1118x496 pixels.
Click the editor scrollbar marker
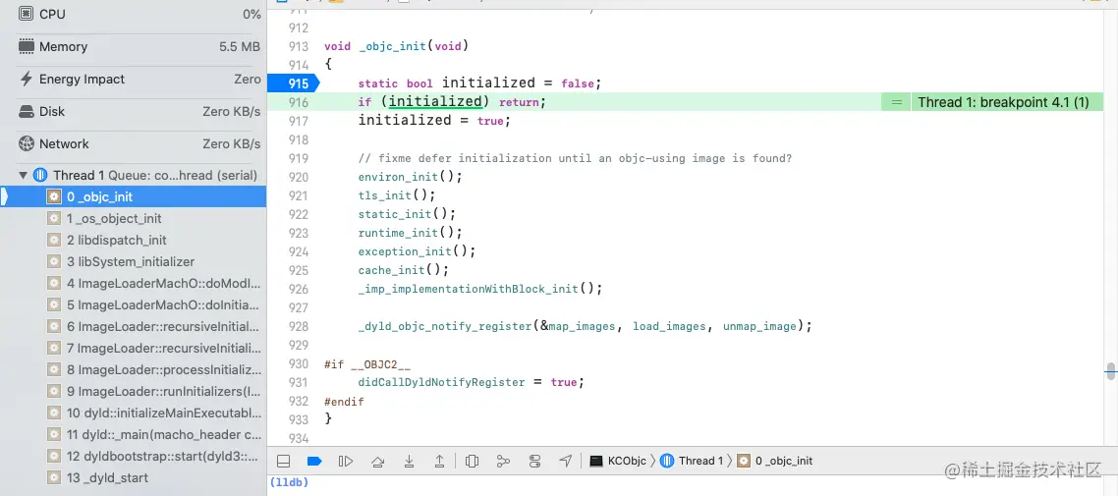coord(1111,369)
